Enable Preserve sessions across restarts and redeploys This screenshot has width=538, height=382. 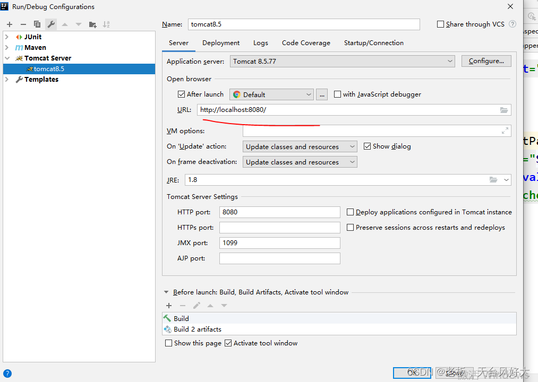pyautogui.click(x=350, y=228)
